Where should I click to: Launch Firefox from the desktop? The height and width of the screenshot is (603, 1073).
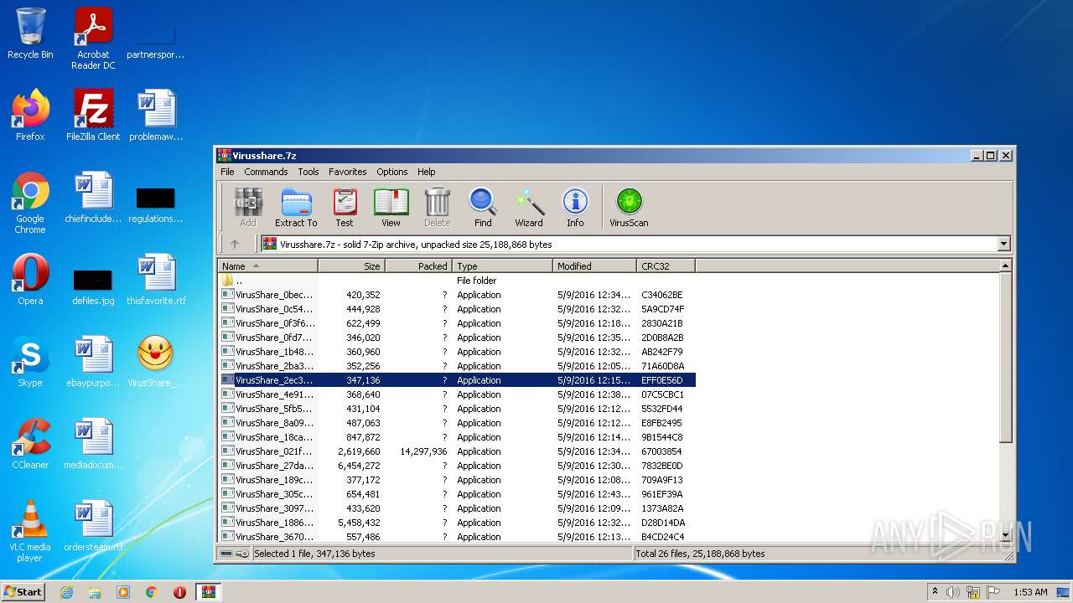coord(30,116)
